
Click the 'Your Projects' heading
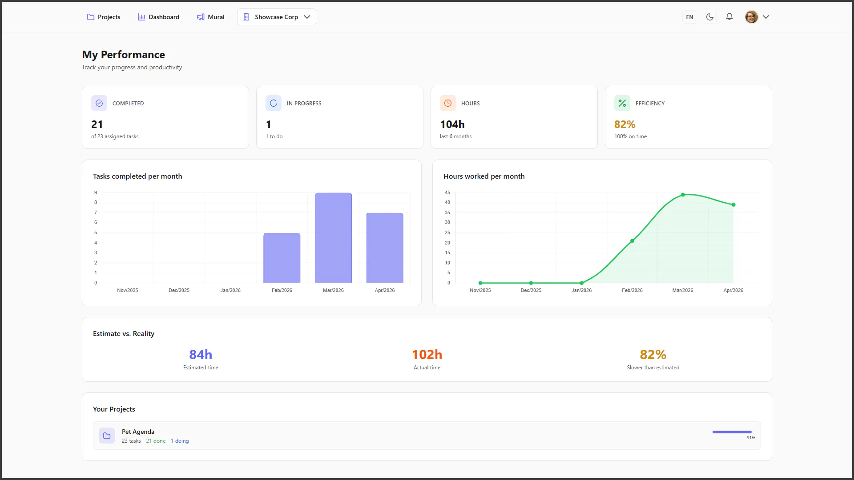pyautogui.click(x=114, y=409)
